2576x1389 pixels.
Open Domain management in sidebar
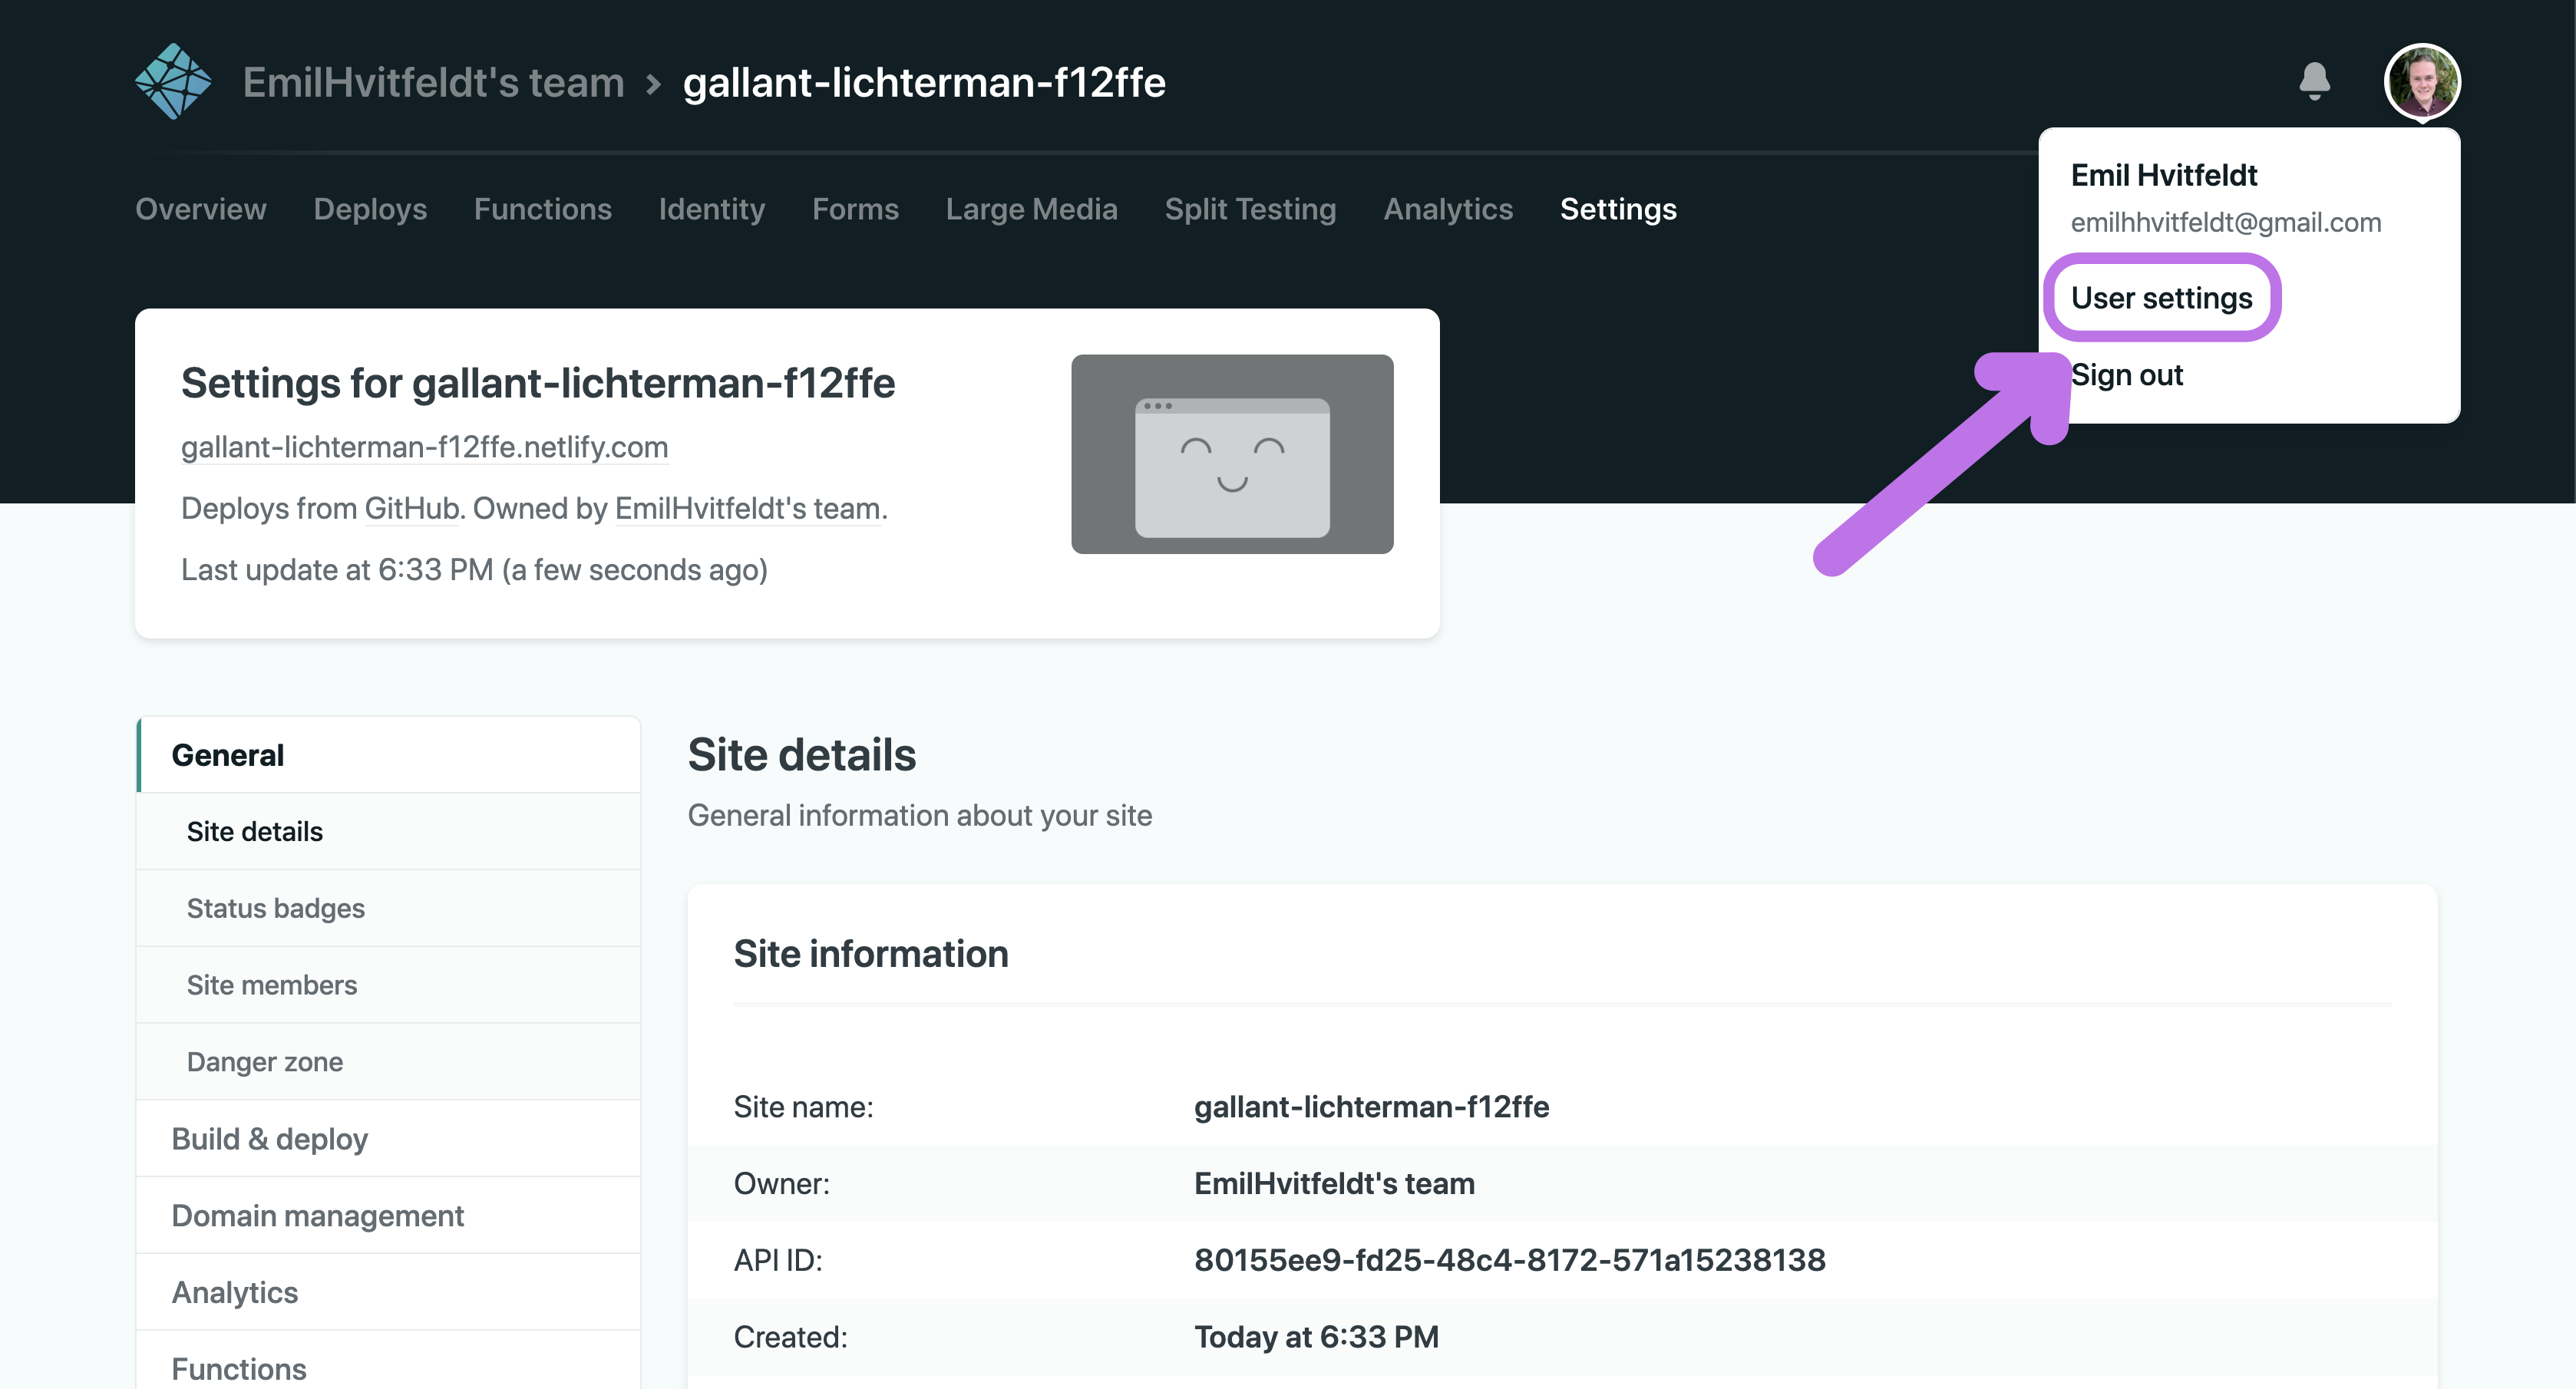coord(388,1216)
